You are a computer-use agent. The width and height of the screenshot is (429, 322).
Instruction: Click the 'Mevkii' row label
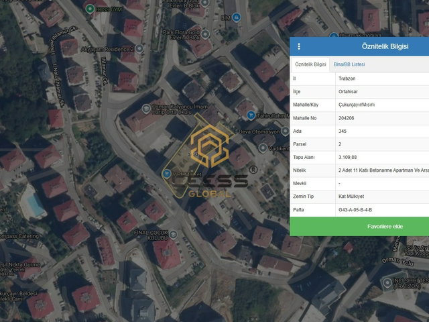(x=300, y=183)
